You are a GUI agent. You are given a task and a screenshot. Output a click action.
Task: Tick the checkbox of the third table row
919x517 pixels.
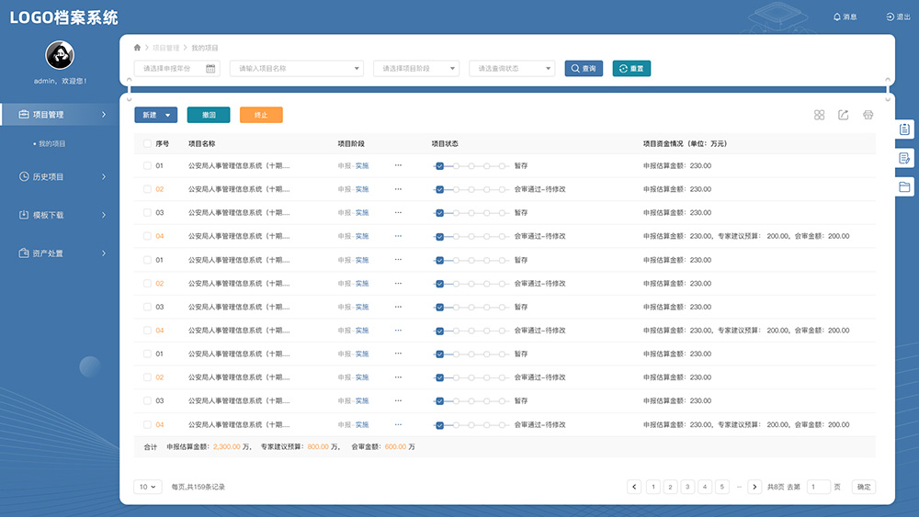pyautogui.click(x=147, y=212)
